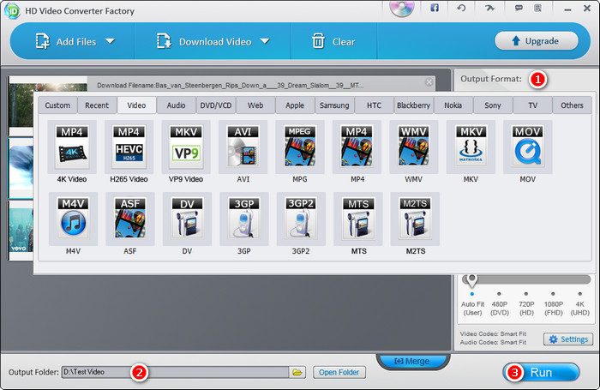The width and height of the screenshot is (600, 390).
Task: Open the Apple devices tab
Action: [x=295, y=105]
